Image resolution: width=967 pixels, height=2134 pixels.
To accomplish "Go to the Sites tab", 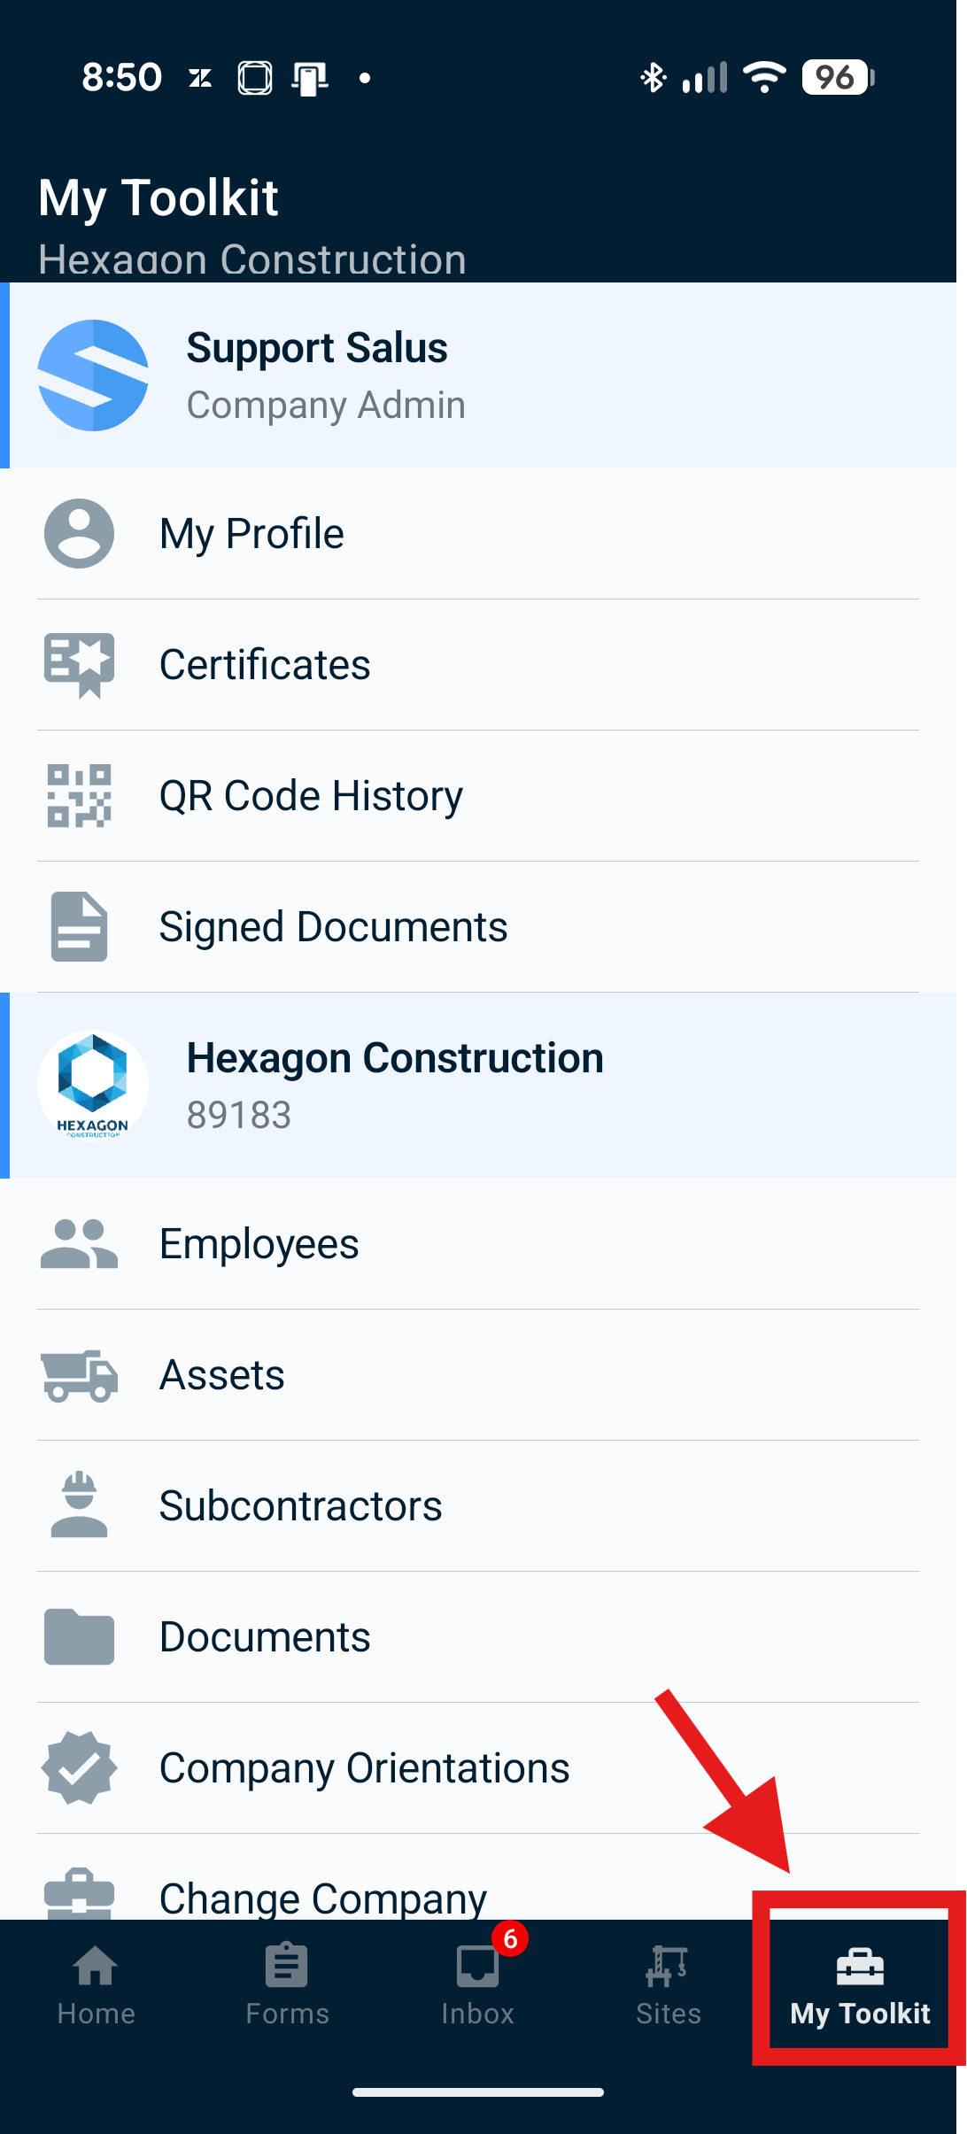I will coord(669,1985).
